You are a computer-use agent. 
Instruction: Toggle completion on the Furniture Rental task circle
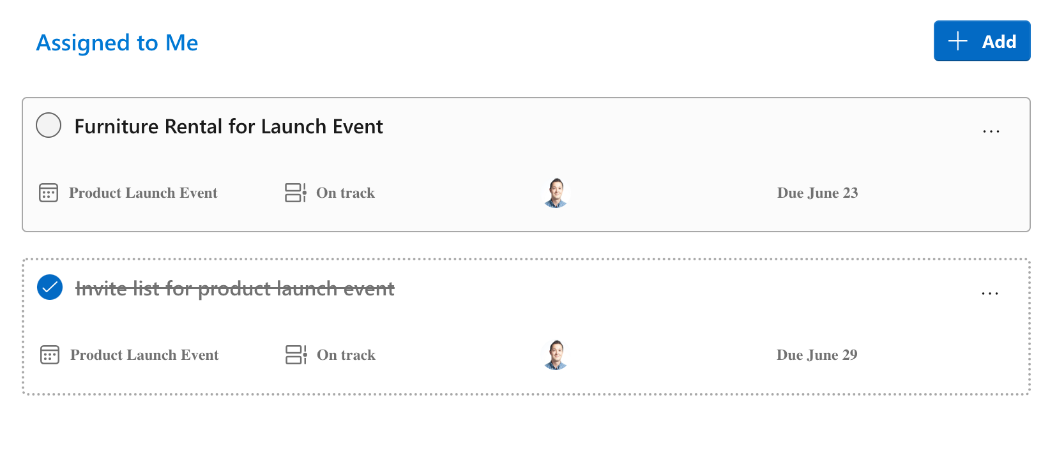pyautogui.click(x=48, y=126)
